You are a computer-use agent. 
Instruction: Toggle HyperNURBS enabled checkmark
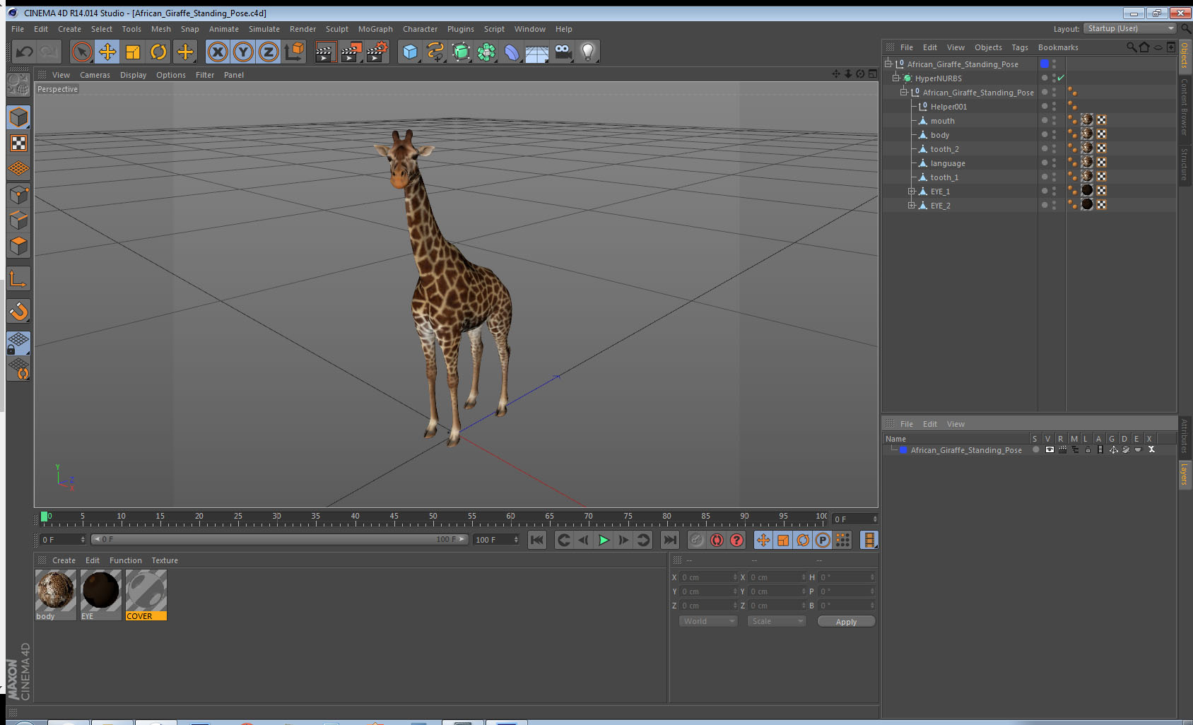pyautogui.click(x=1061, y=78)
